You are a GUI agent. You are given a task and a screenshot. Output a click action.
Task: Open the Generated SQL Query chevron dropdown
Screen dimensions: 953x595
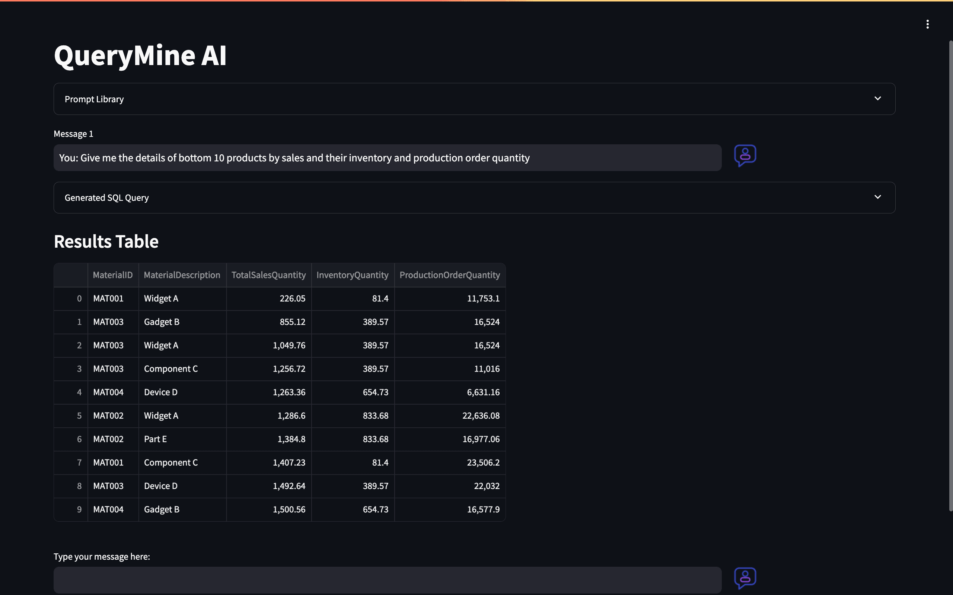point(878,197)
